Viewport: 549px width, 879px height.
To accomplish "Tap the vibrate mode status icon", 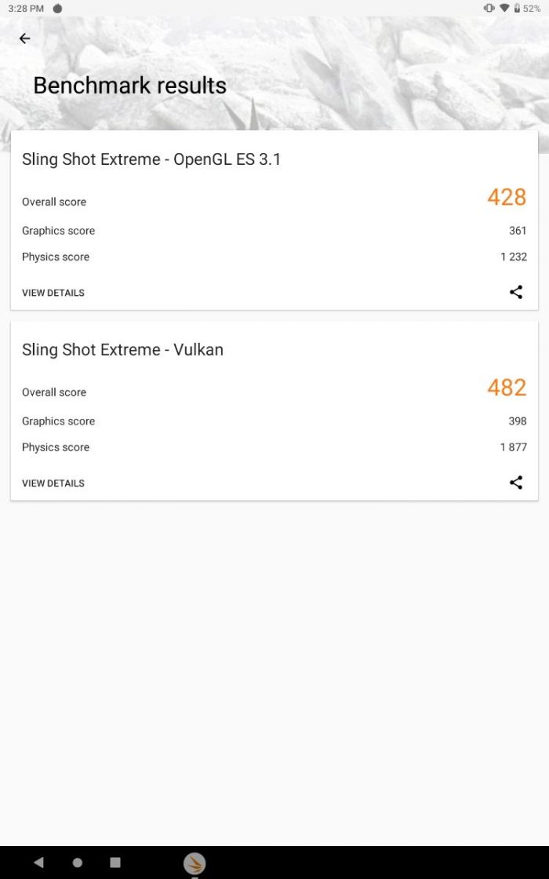I will 489,8.
